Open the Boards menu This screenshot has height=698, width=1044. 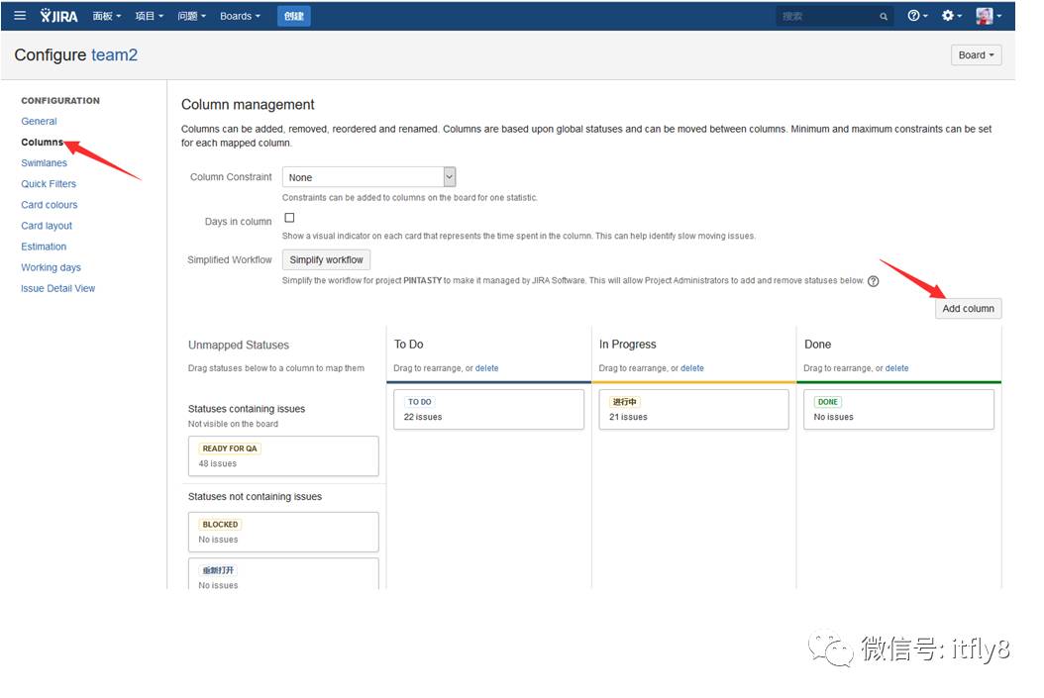point(240,16)
